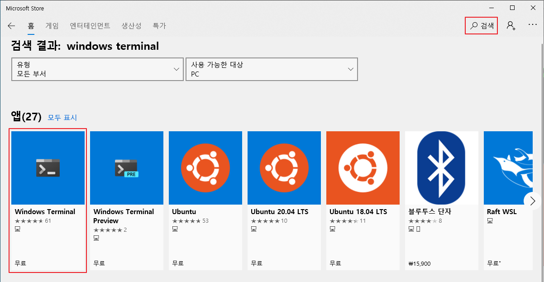Switch to the 게임 tab
This screenshot has height=282, width=544.
point(52,26)
